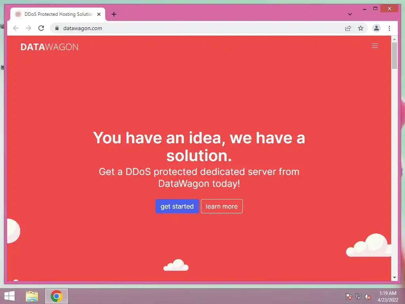Select the DDoS Protected Hosting Solutions tab
The height and width of the screenshot is (304, 405).
pos(58,14)
